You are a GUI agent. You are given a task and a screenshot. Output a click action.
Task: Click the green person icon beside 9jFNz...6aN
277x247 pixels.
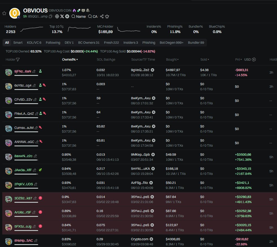point(40,71)
